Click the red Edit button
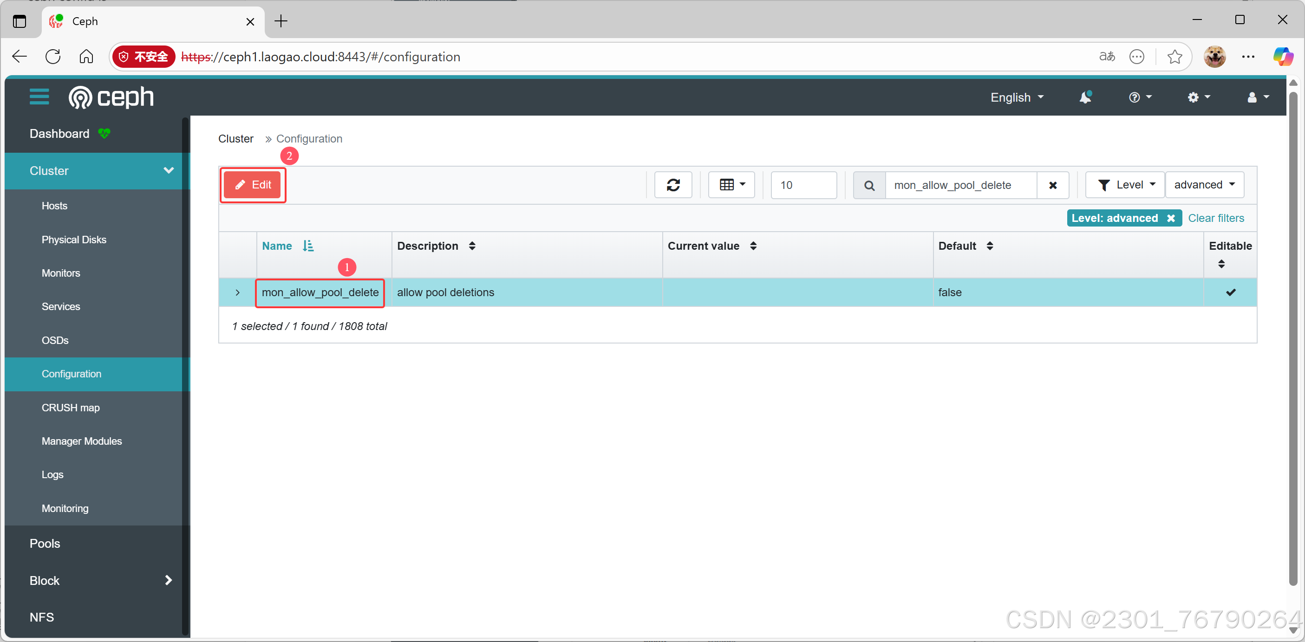Screen dimensions: 1305x642 tap(253, 185)
